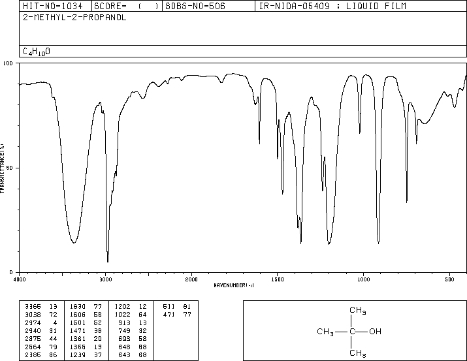467x361 pixels.
Task: Click transmittance 52 beside 1501
Action: 98,322
